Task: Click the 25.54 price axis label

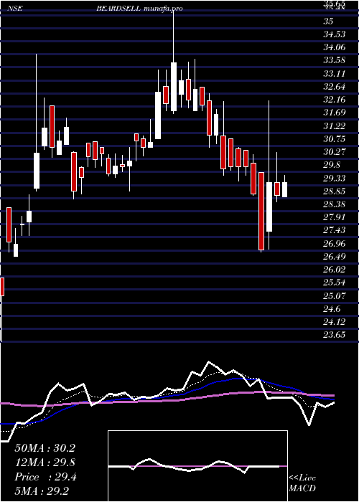Action: tap(334, 283)
